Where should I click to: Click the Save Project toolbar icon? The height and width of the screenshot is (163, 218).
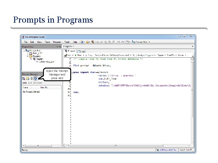92,42
